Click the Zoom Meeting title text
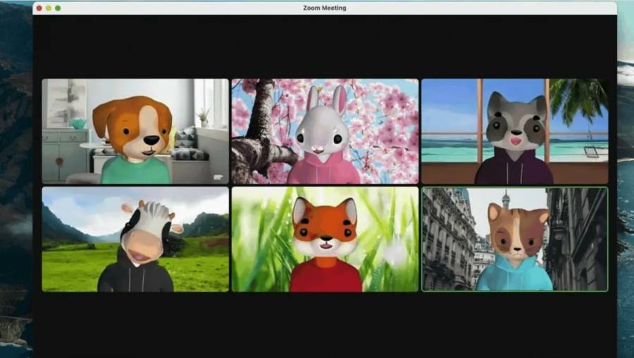 pos(325,8)
